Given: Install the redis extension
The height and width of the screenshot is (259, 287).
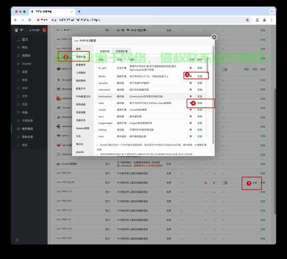Looking at the screenshot, I should point(200,103).
